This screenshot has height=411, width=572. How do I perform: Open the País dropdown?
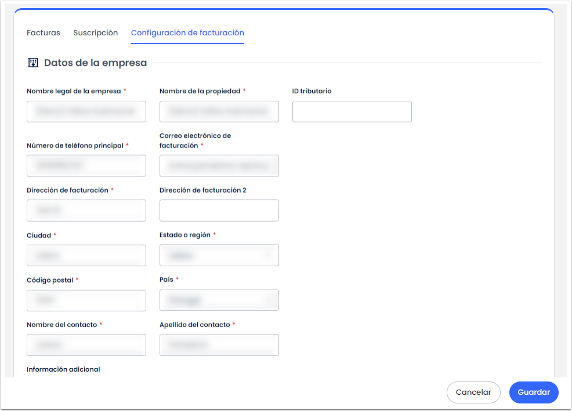tap(219, 300)
